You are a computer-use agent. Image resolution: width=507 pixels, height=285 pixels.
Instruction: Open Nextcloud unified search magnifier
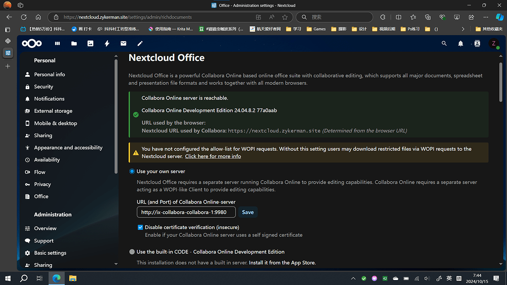click(444, 44)
